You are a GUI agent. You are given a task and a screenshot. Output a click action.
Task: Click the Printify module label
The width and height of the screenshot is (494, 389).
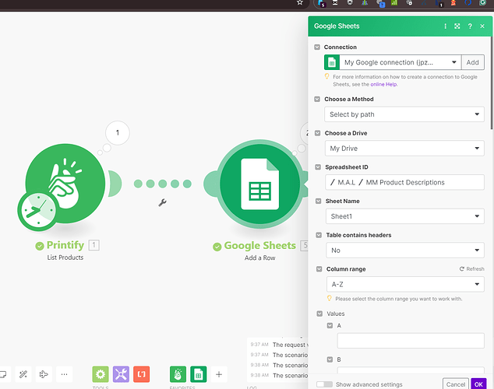click(x=65, y=245)
